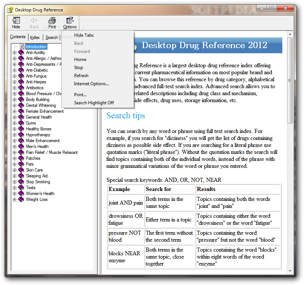Click the vertical scrollbar thumb

[x=290, y=80]
